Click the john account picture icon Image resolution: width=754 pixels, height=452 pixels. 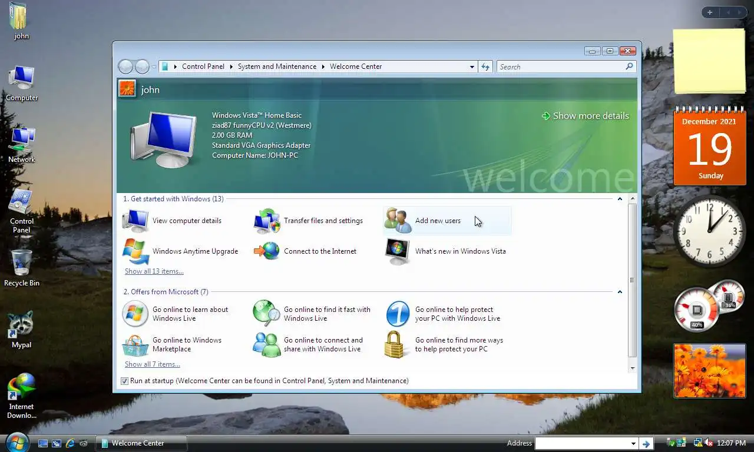tap(127, 89)
